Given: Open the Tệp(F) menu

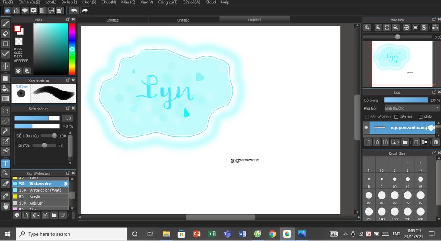Looking at the screenshot, I should (x=8, y=2).
